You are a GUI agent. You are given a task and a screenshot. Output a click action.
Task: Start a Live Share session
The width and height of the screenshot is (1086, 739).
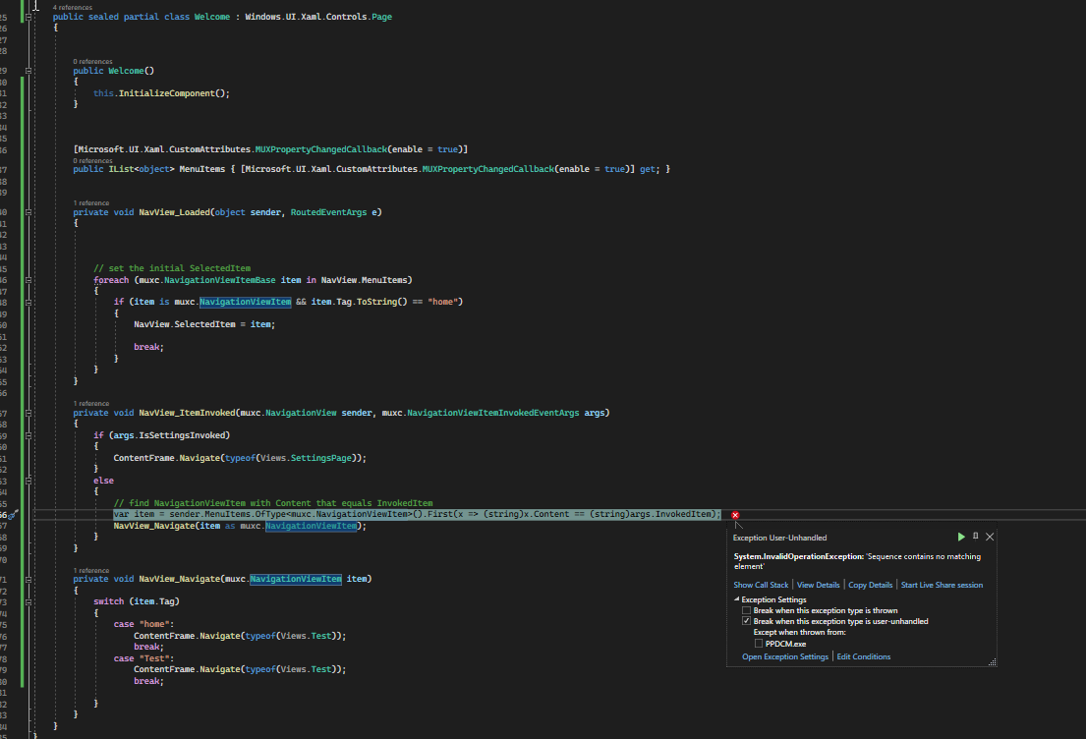[942, 584]
